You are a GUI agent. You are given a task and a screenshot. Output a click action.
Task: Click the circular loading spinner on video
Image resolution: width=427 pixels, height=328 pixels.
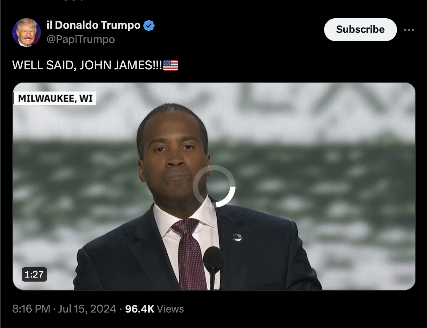pos(214,186)
